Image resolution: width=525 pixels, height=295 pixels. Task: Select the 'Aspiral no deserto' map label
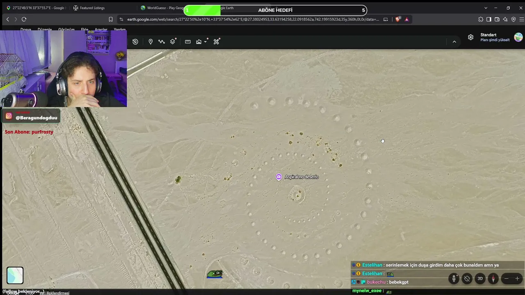coord(301,177)
